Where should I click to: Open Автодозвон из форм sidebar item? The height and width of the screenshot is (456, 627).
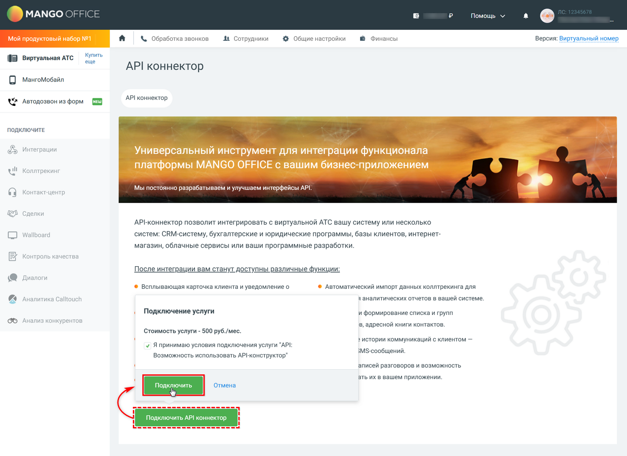click(x=55, y=101)
